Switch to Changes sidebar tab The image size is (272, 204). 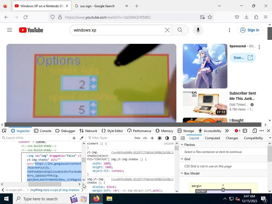tap(232, 138)
